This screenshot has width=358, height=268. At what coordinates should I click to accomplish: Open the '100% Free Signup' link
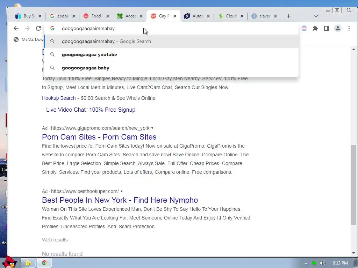pyautogui.click(x=112, y=110)
